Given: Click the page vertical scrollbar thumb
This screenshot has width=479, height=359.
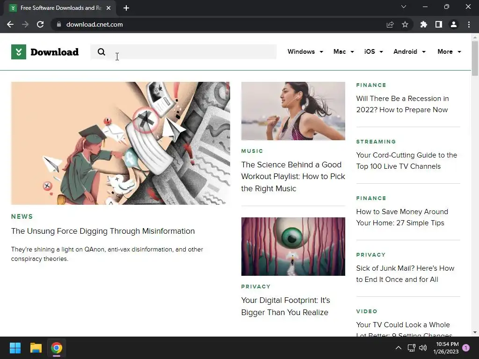Looking at the screenshot, I should pos(475,58).
